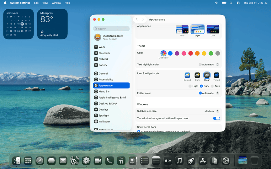Select Auto icon tint radio button

coord(212,86)
